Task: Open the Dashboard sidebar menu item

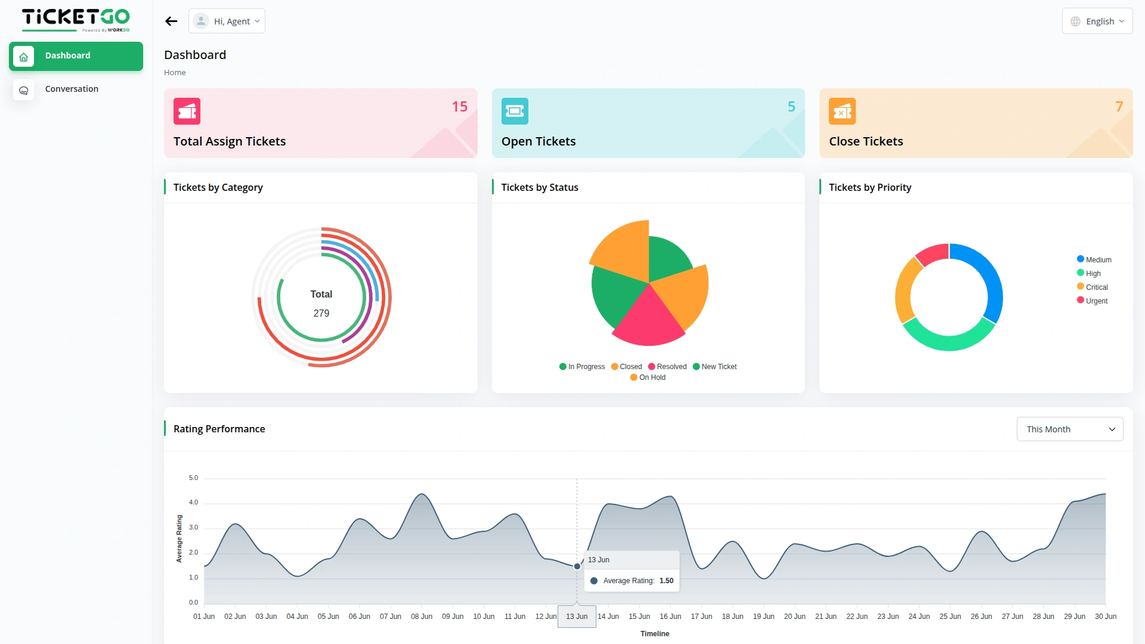Action: [76, 56]
